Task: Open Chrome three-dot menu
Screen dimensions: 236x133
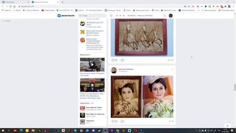Action: point(233,7)
